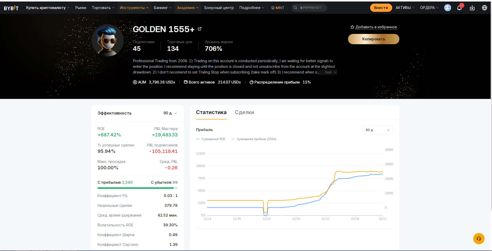Click the Коэффициент P/L row label

(113, 196)
